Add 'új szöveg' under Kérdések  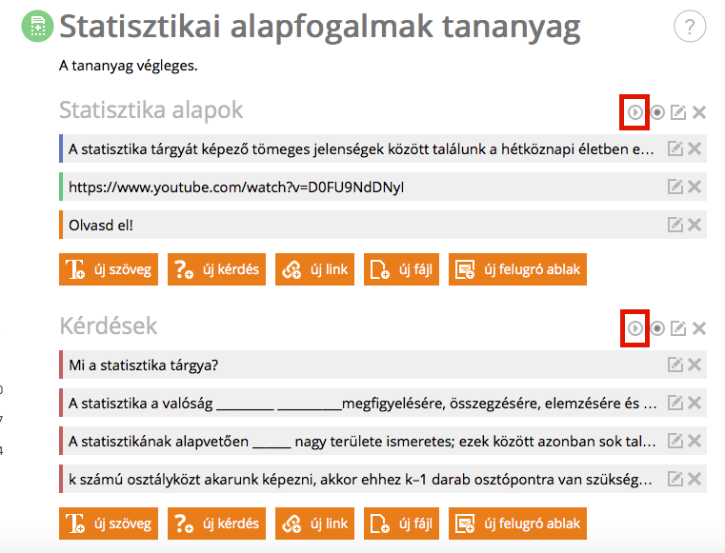tap(109, 523)
